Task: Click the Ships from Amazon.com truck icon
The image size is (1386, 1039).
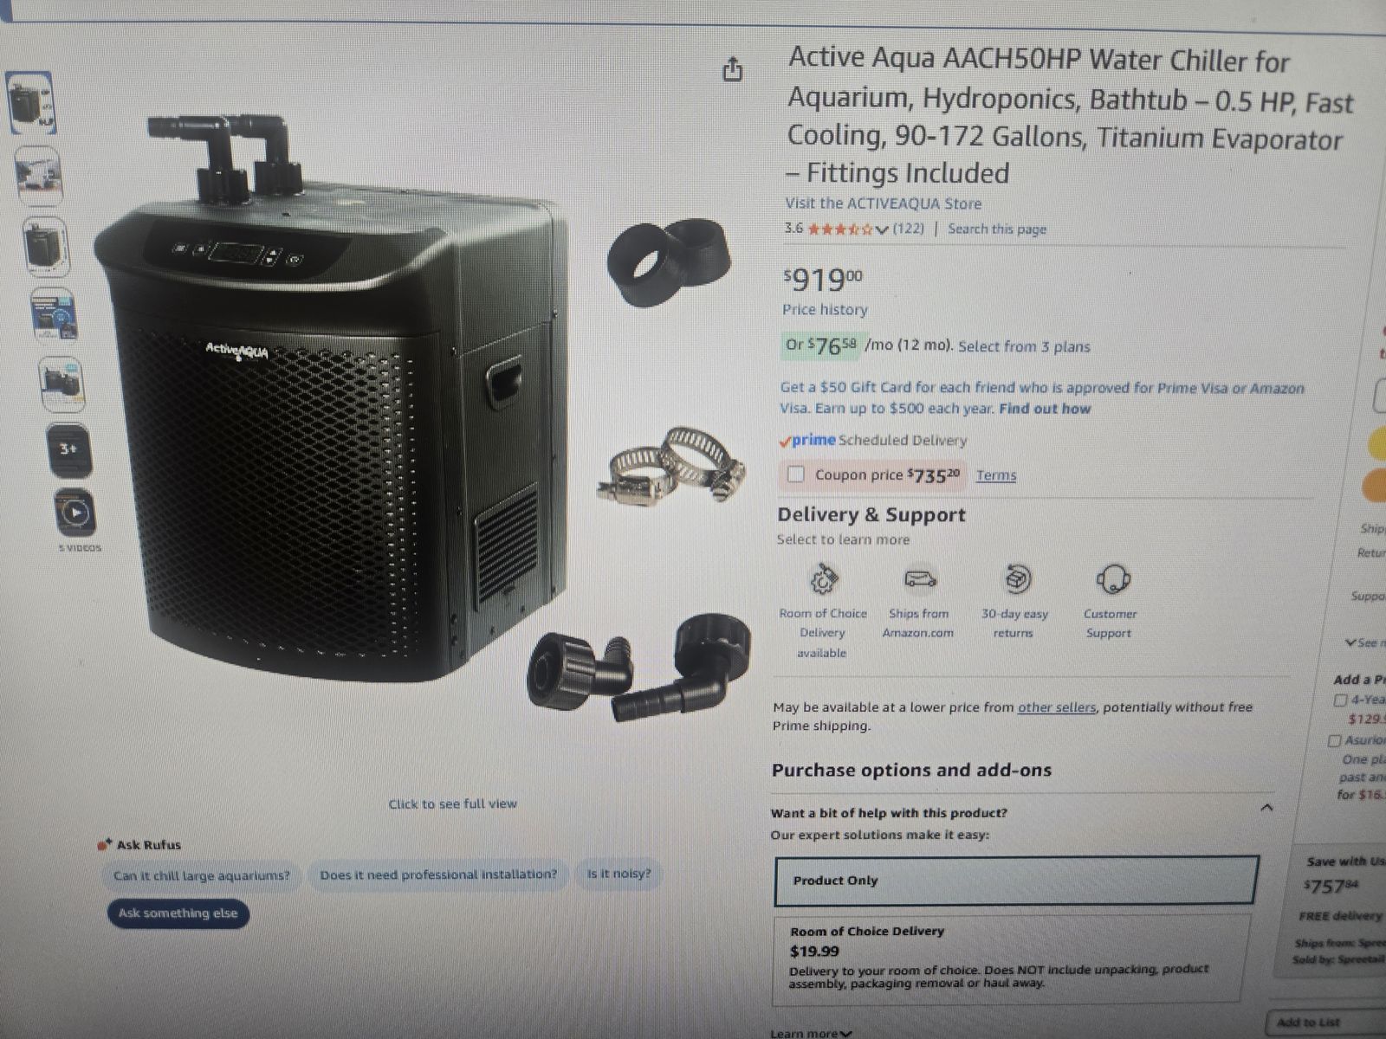Action: click(x=920, y=578)
